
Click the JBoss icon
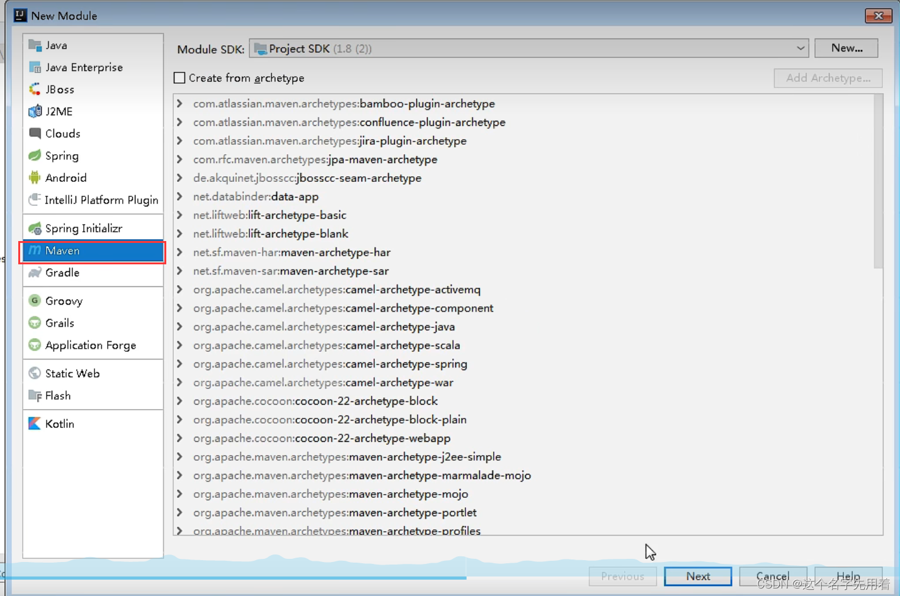pyautogui.click(x=35, y=89)
